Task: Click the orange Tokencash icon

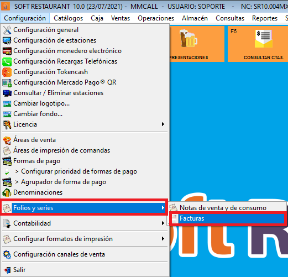Action: click(7, 72)
